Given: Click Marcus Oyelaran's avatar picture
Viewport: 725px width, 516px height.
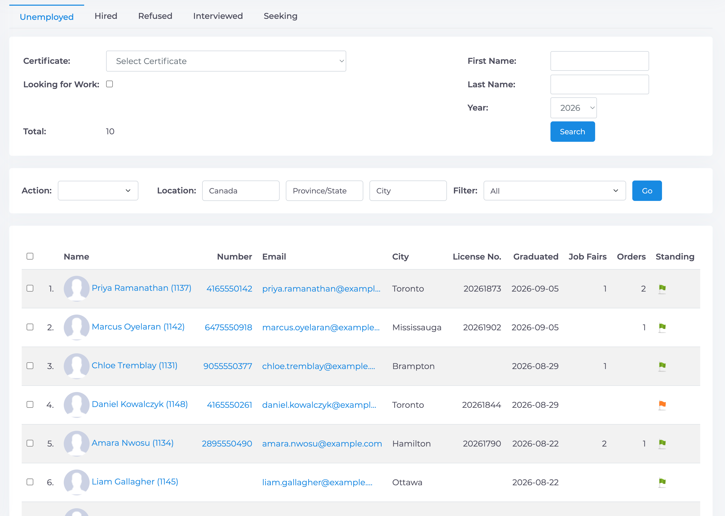Looking at the screenshot, I should coord(76,327).
